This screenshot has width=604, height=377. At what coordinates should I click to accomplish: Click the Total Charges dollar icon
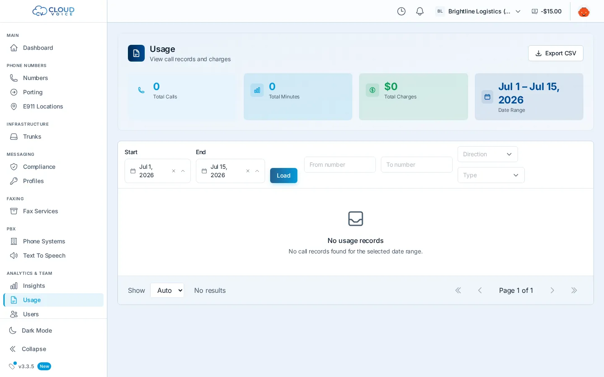372,90
